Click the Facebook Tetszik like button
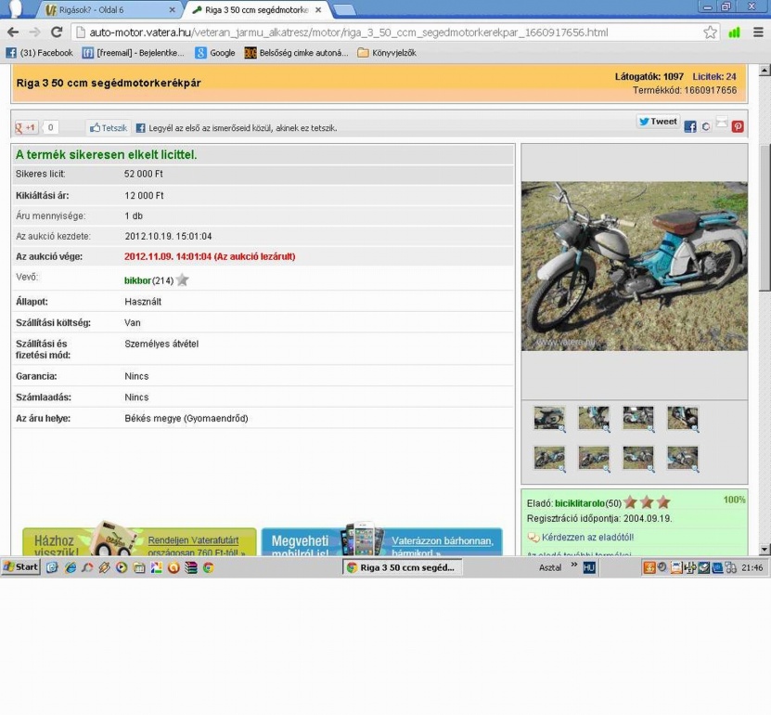 [x=109, y=128]
